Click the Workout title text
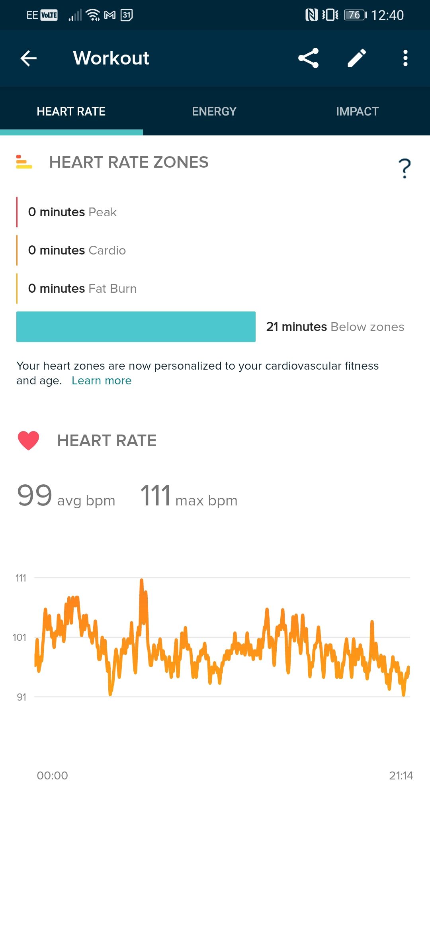 (111, 58)
